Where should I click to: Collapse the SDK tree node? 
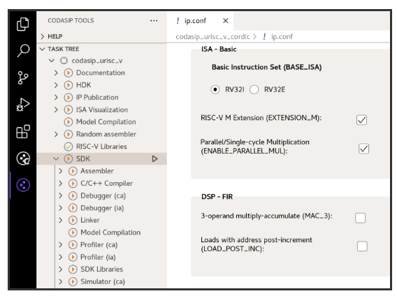click(56, 159)
